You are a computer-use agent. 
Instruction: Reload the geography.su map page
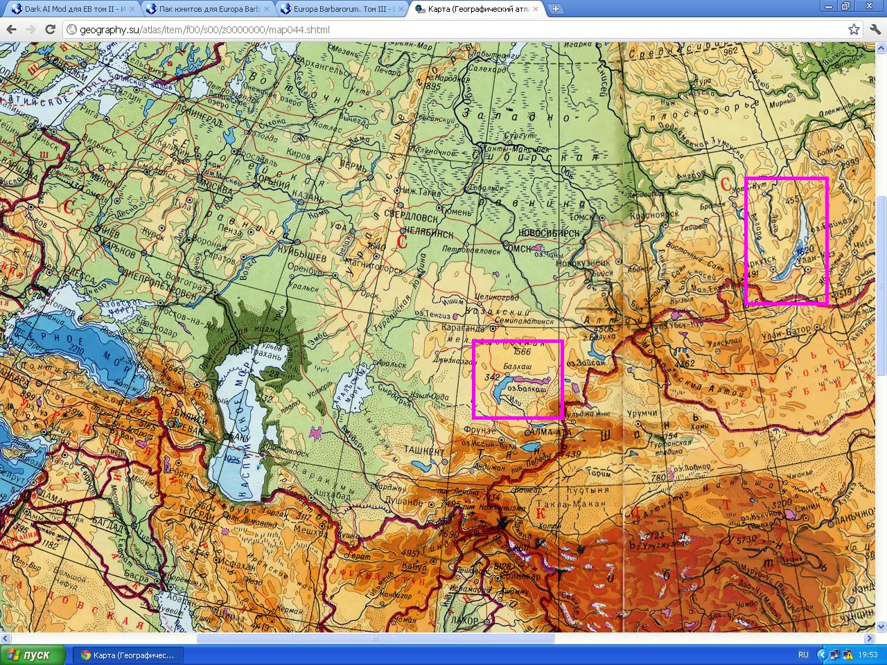(50, 30)
